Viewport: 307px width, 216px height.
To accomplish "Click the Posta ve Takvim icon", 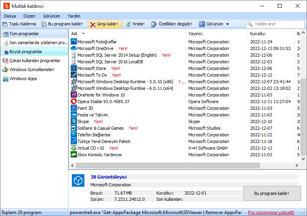I will [73, 115].
